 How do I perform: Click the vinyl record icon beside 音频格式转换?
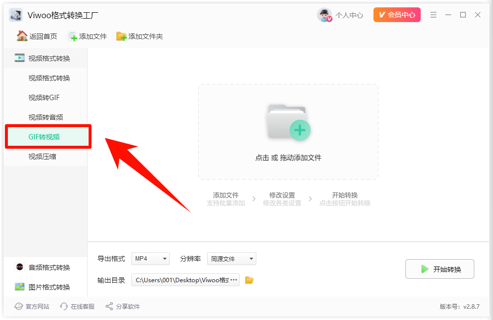coord(20,267)
